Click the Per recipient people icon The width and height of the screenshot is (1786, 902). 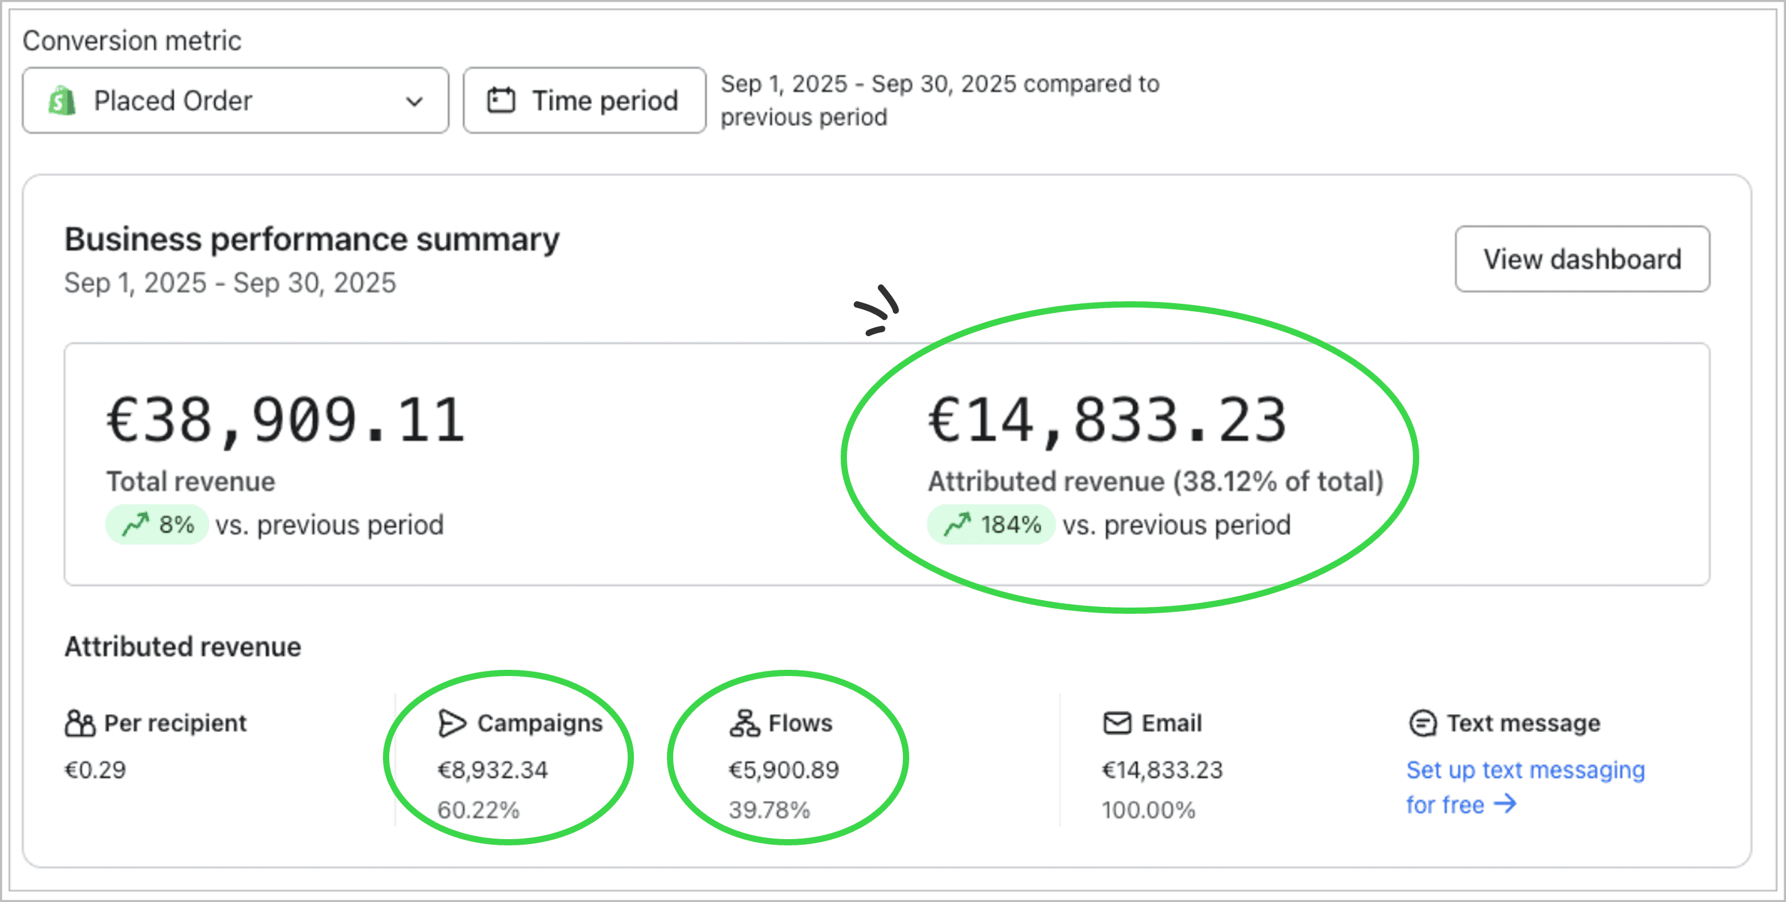(80, 723)
